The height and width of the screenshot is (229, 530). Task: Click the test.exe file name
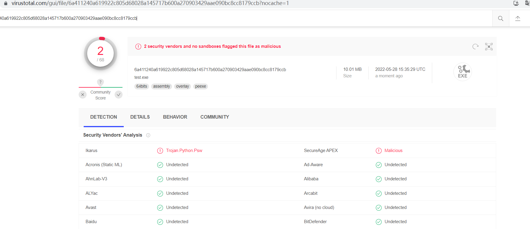[x=141, y=77]
